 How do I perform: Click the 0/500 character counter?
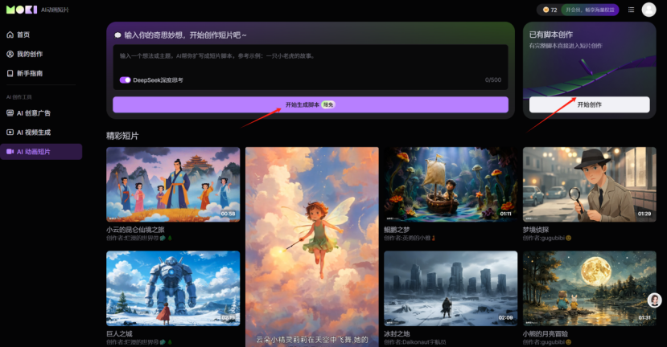pyautogui.click(x=493, y=80)
